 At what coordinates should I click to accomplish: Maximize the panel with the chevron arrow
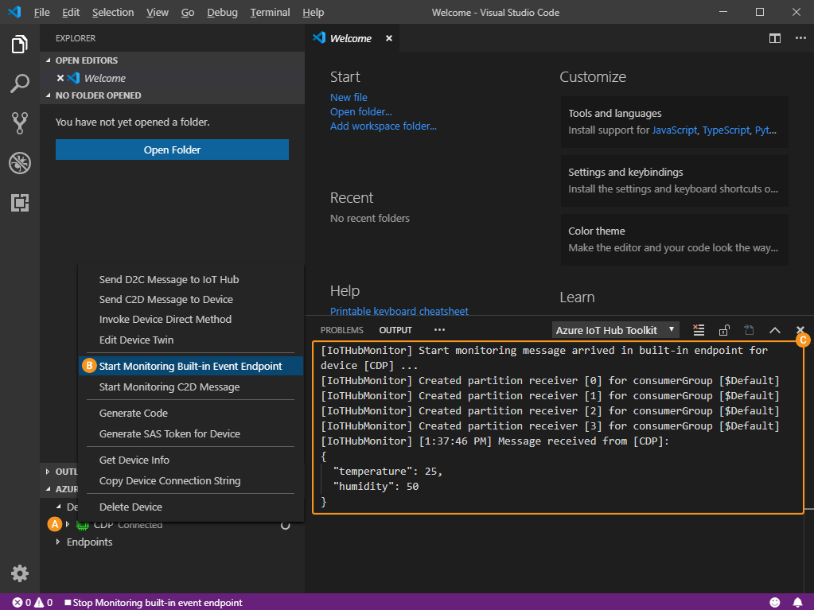point(774,330)
